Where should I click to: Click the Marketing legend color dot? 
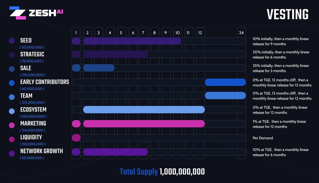point(12,124)
